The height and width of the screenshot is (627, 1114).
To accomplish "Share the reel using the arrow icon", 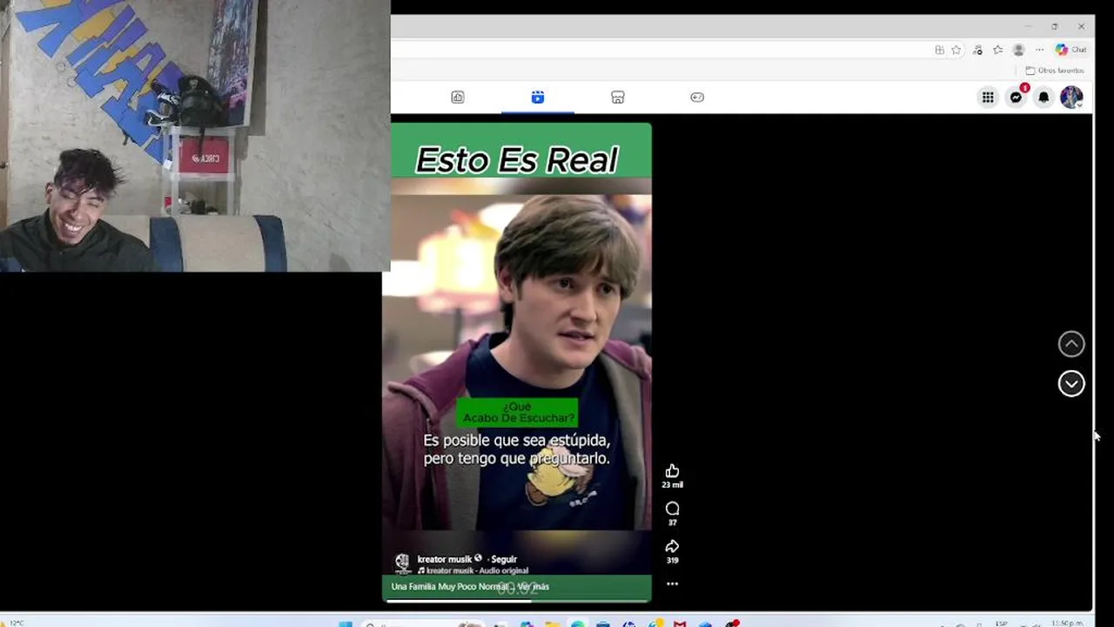I will (672, 546).
